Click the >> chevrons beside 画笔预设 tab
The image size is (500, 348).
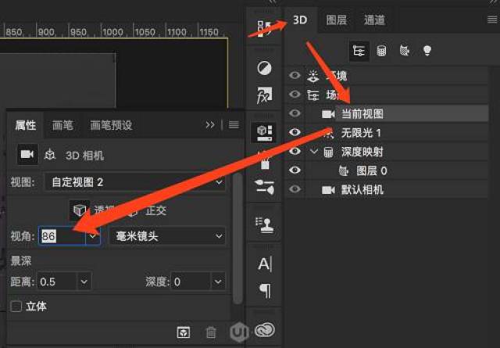[210, 125]
